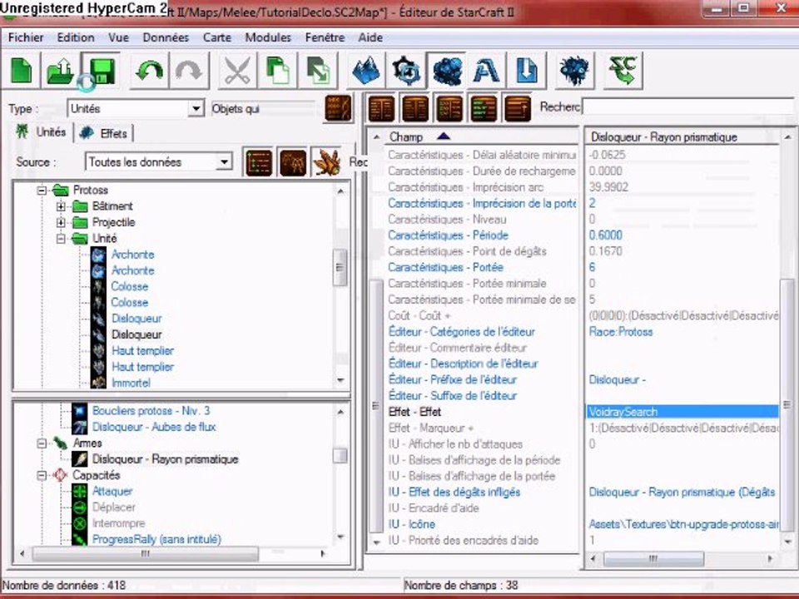Collapse the Unité folder

pos(61,239)
